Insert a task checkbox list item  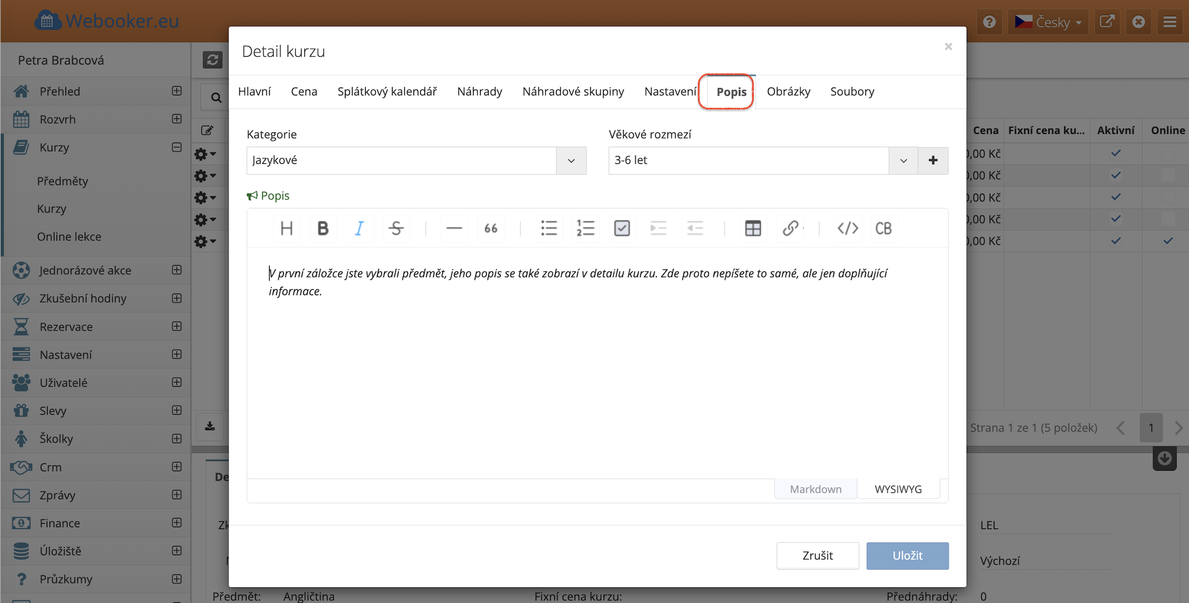(621, 228)
